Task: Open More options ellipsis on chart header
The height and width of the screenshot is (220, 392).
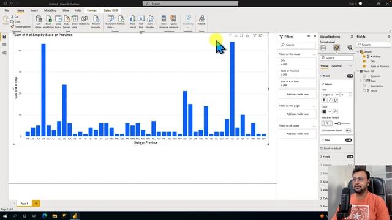Action: point(266,35)
